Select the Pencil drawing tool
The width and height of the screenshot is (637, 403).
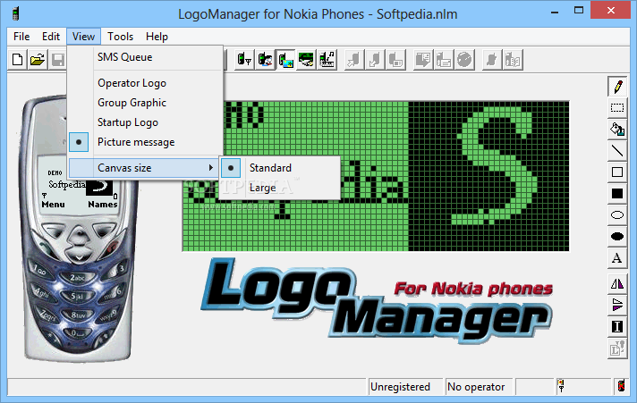pyautogui.click(x=617, y=87)
